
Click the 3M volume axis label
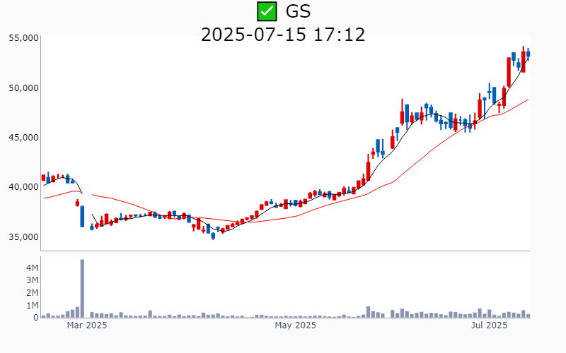point(32,280)
